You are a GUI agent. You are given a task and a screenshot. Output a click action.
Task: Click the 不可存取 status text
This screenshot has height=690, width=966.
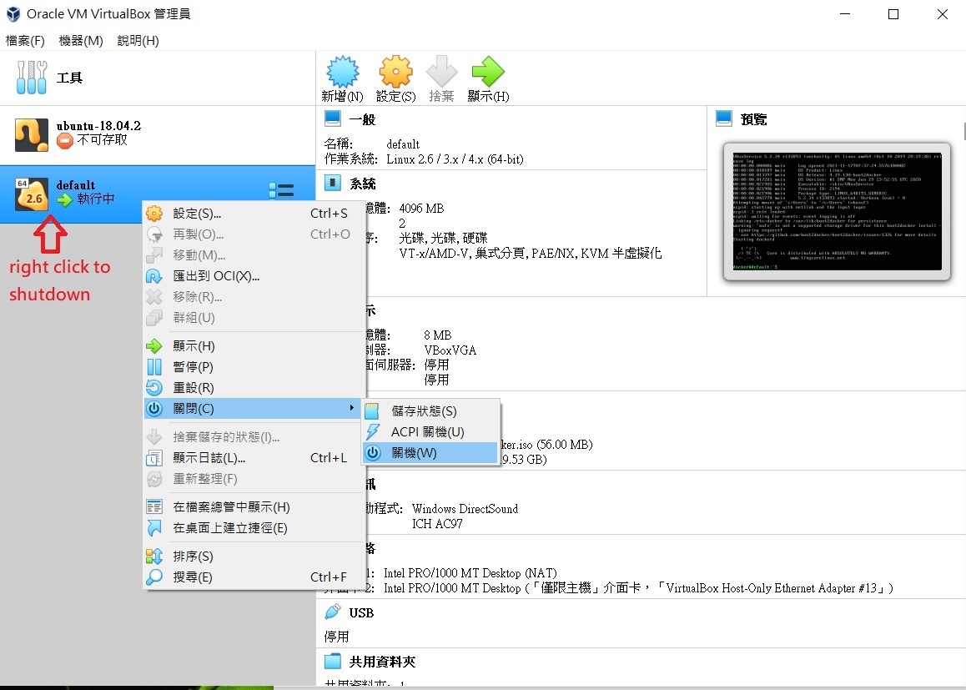[x=103, y=140]
